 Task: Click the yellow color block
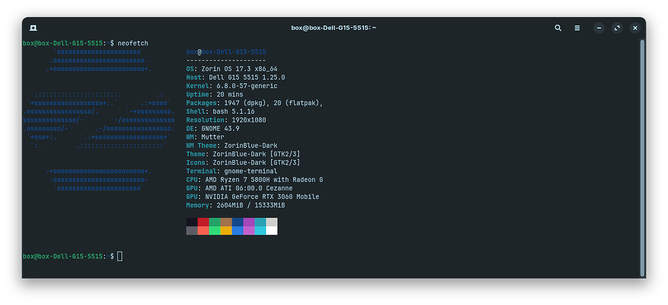[225, 230]
